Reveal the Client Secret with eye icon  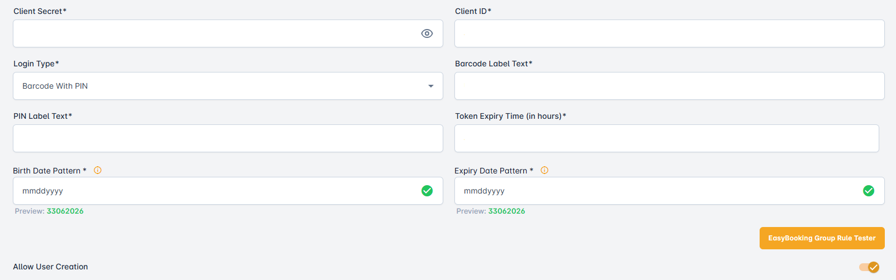[x=427, y=33]
